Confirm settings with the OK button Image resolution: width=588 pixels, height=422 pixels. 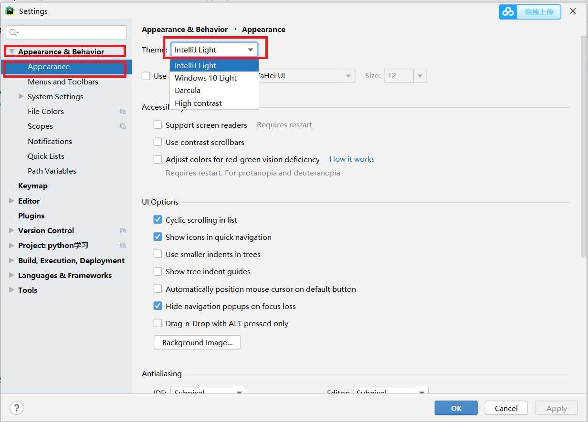coord(456,408)
